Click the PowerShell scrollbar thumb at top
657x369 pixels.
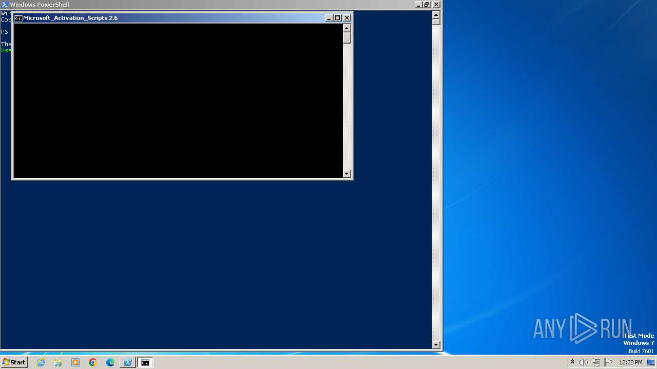coord(436,22)
